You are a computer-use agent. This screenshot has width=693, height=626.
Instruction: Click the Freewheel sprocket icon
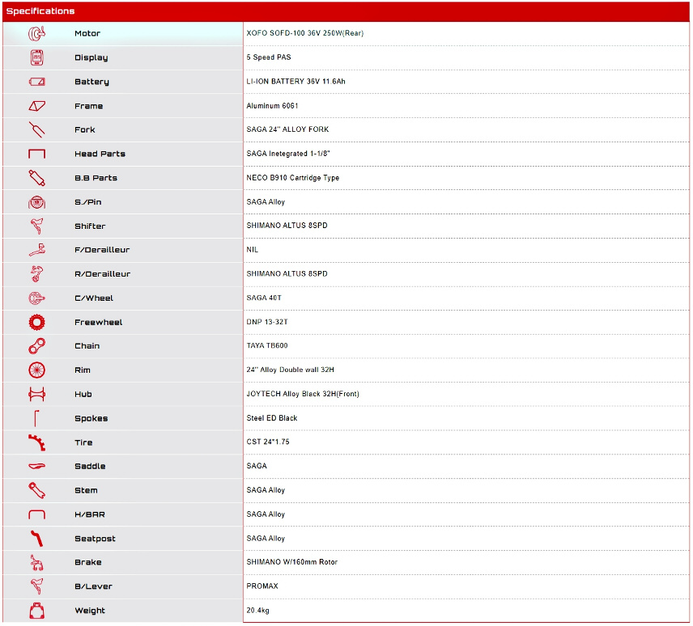[x=36, y=323]
